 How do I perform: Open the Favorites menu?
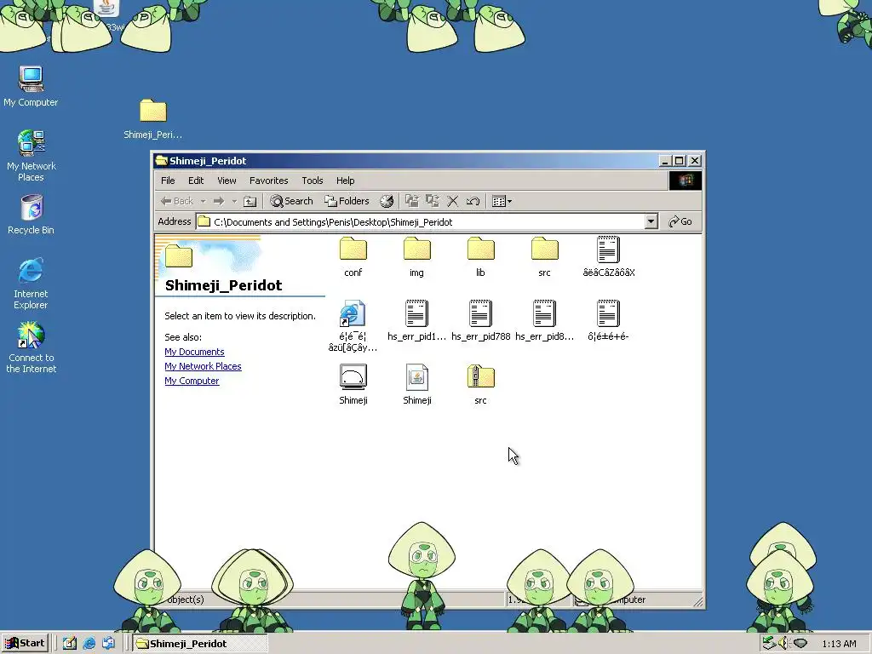pos(268,181)
